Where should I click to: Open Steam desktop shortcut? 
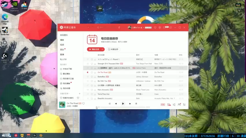pyautogui.click(x=5, y=5)
